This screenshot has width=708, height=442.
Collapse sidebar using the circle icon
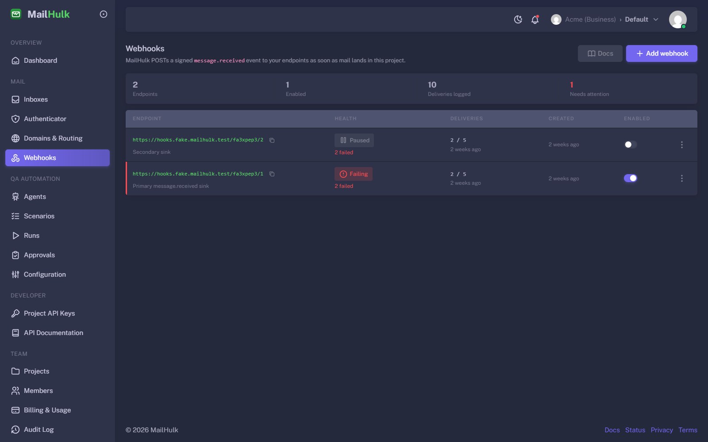(x=104, y=14)
